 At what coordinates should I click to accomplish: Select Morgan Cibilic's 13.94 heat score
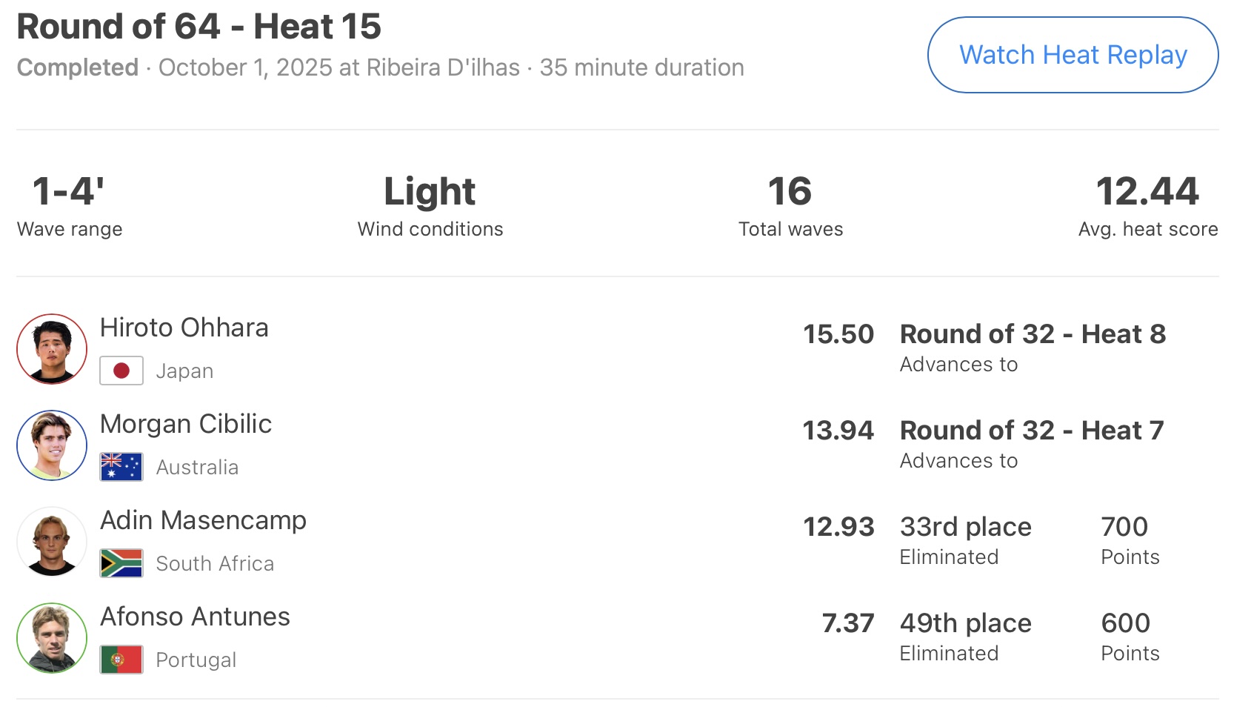click(x=838, y=431)
